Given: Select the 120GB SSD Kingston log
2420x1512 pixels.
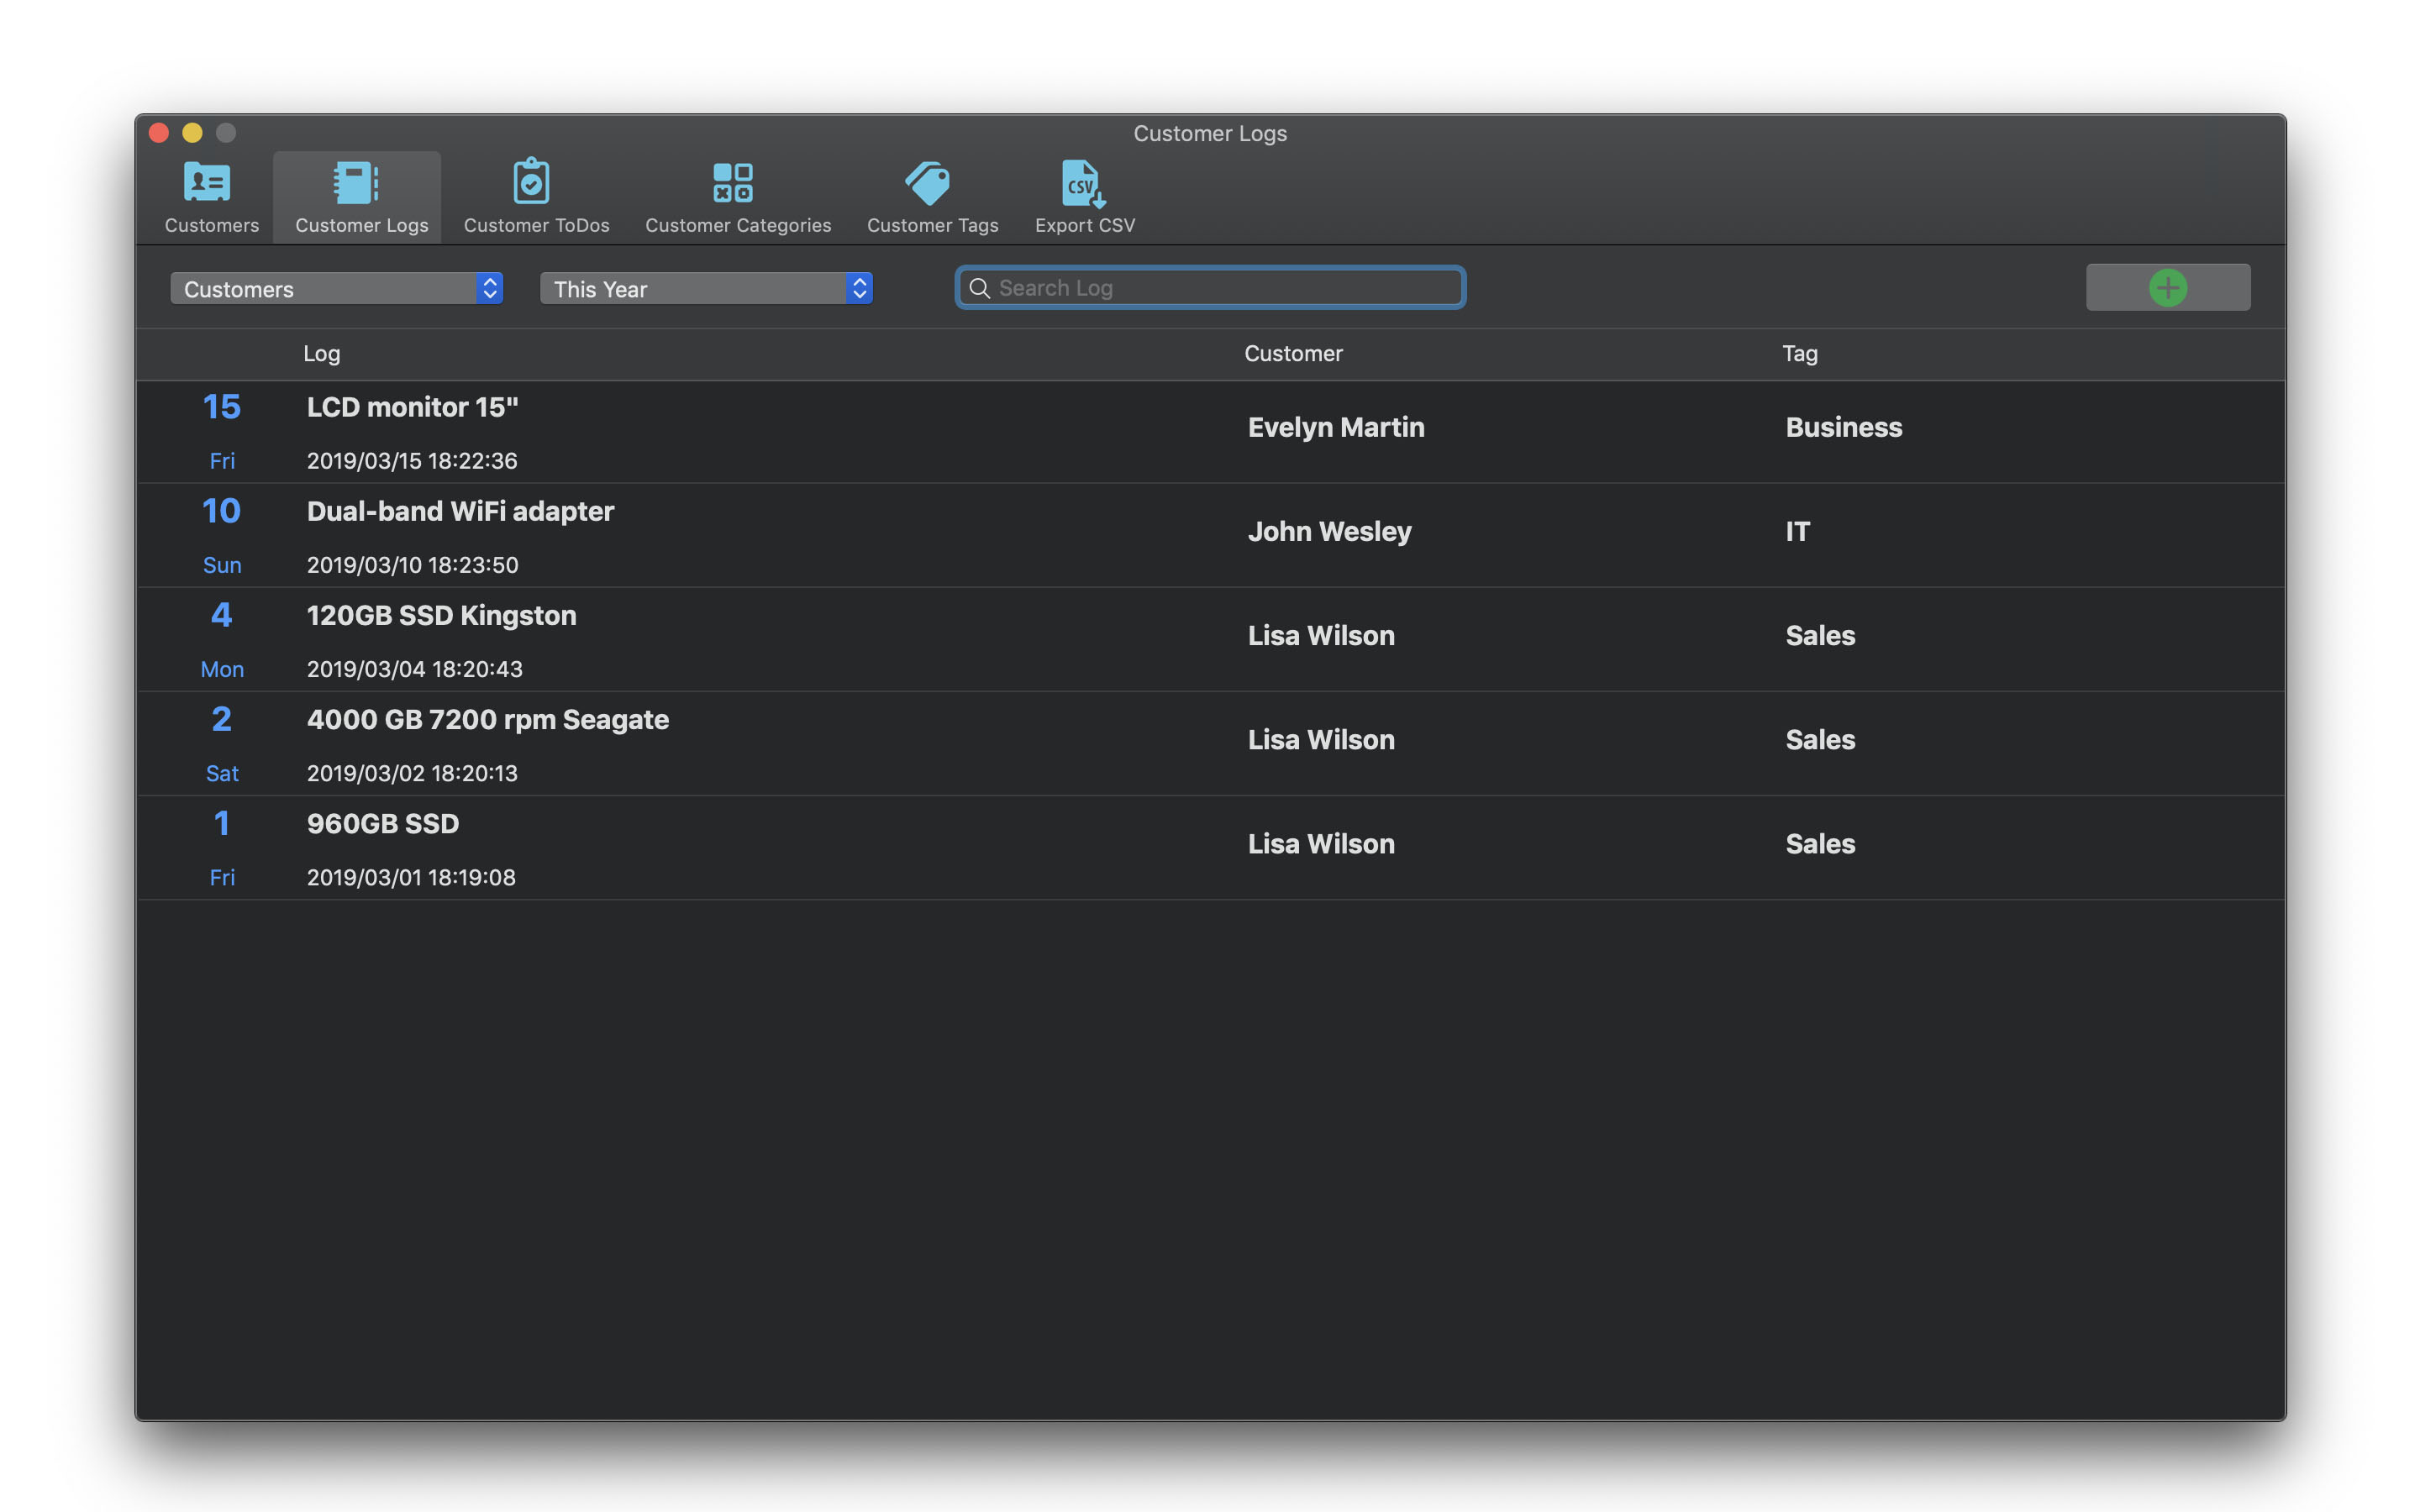Looking at the screenshot, I should click(x=1210, y=640).
